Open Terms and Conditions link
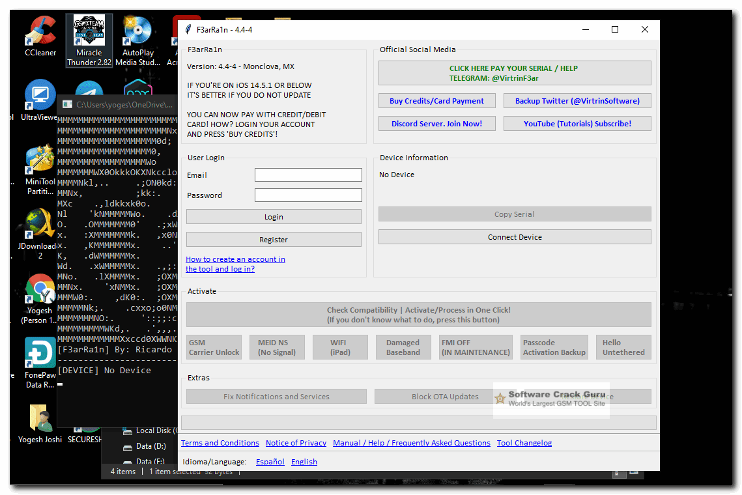The height and width of the screenshot is (495, 742). (x=220, y=443)
